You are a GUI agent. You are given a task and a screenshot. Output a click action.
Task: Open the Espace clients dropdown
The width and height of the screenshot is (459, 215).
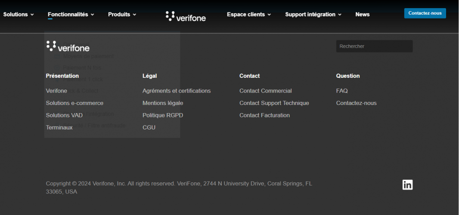249,15
